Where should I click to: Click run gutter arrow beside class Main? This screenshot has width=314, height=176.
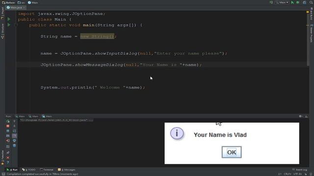coord(9,19)
